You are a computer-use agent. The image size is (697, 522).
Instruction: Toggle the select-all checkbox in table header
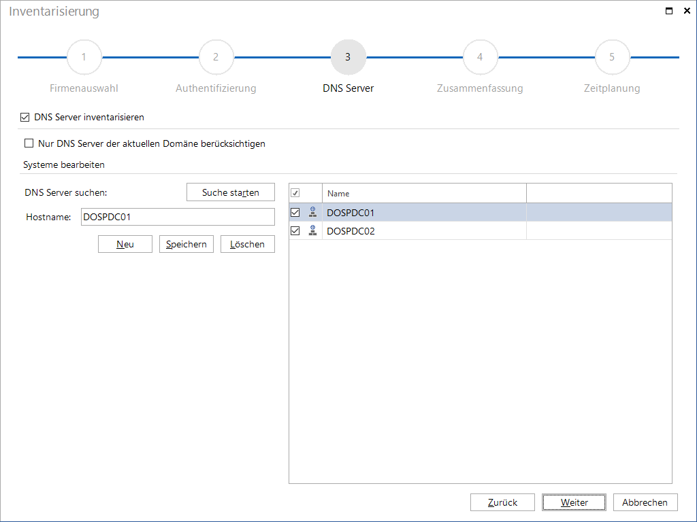point(295,193)
